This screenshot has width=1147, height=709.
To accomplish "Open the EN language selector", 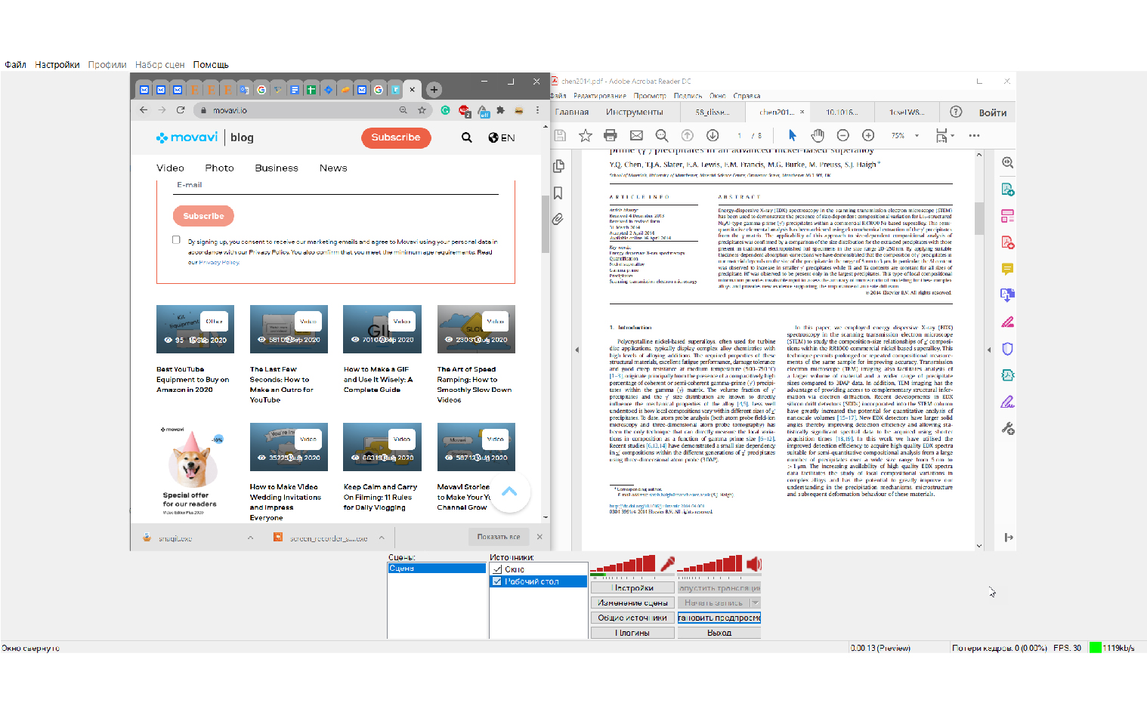I will [502, 137].
